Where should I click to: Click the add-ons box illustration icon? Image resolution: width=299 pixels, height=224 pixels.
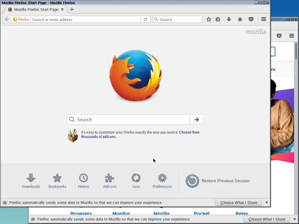pyautogui.click(x=73, y=136)
